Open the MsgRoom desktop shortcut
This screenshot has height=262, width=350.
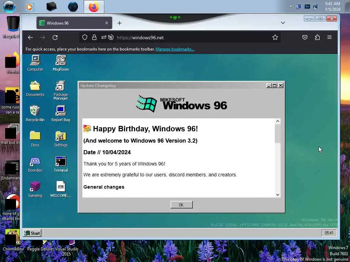(61, 63)
